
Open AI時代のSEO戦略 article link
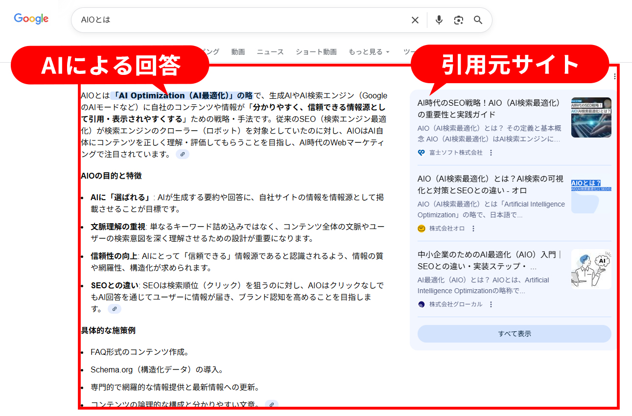click(x=489, y=109)
